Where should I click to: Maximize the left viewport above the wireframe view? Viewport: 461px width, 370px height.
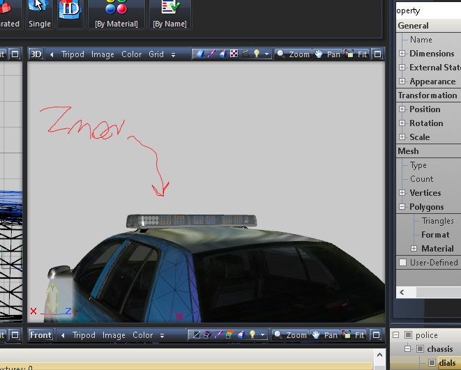click(x=15, y=54)
